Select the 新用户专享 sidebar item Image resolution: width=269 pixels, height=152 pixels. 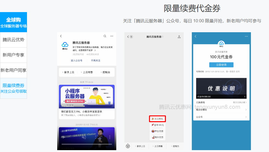pyautogui.click(x=13, y=55)
